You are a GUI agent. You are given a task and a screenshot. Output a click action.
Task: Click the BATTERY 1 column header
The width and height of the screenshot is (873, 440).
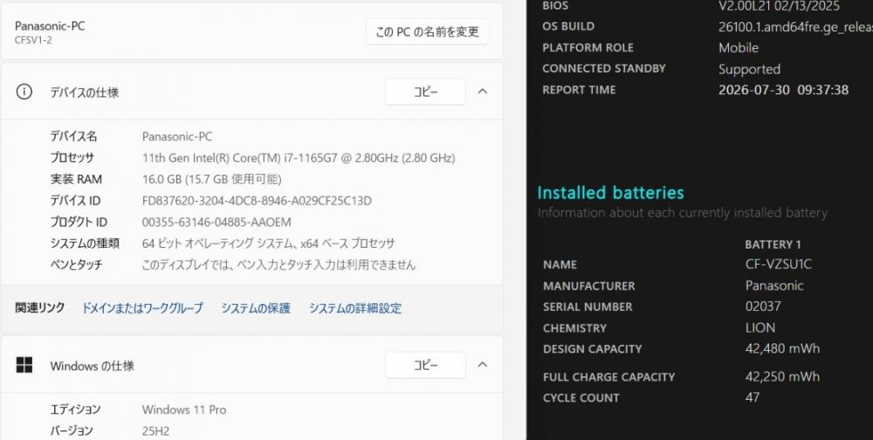[x=773, y=244]
